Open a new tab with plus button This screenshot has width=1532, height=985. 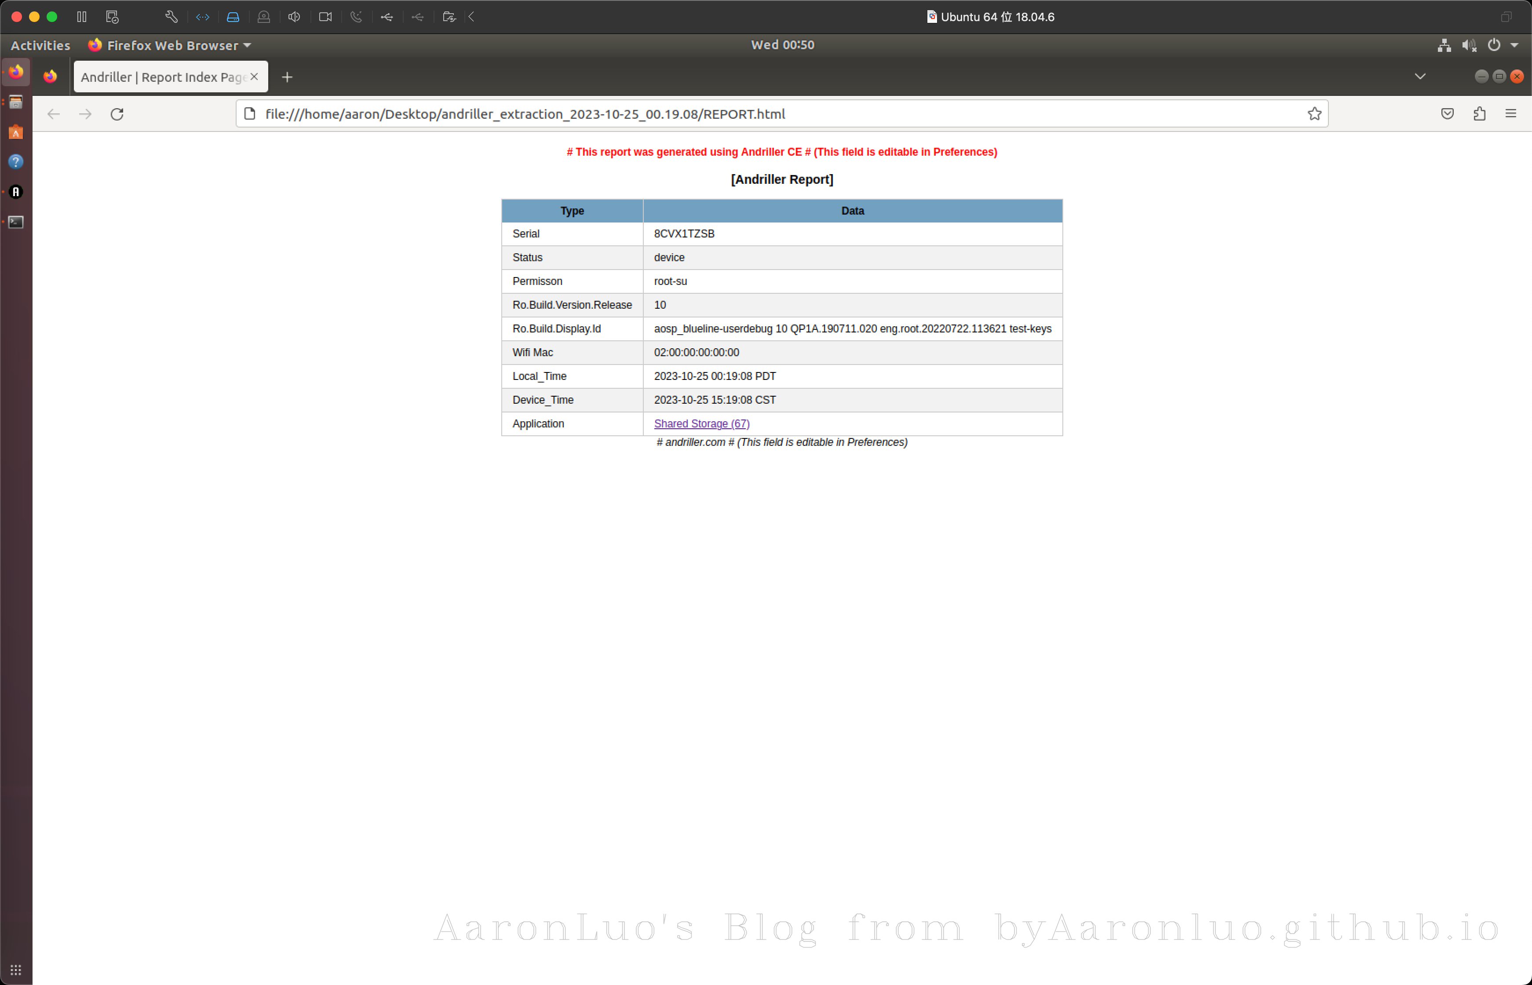coord(287,77)
